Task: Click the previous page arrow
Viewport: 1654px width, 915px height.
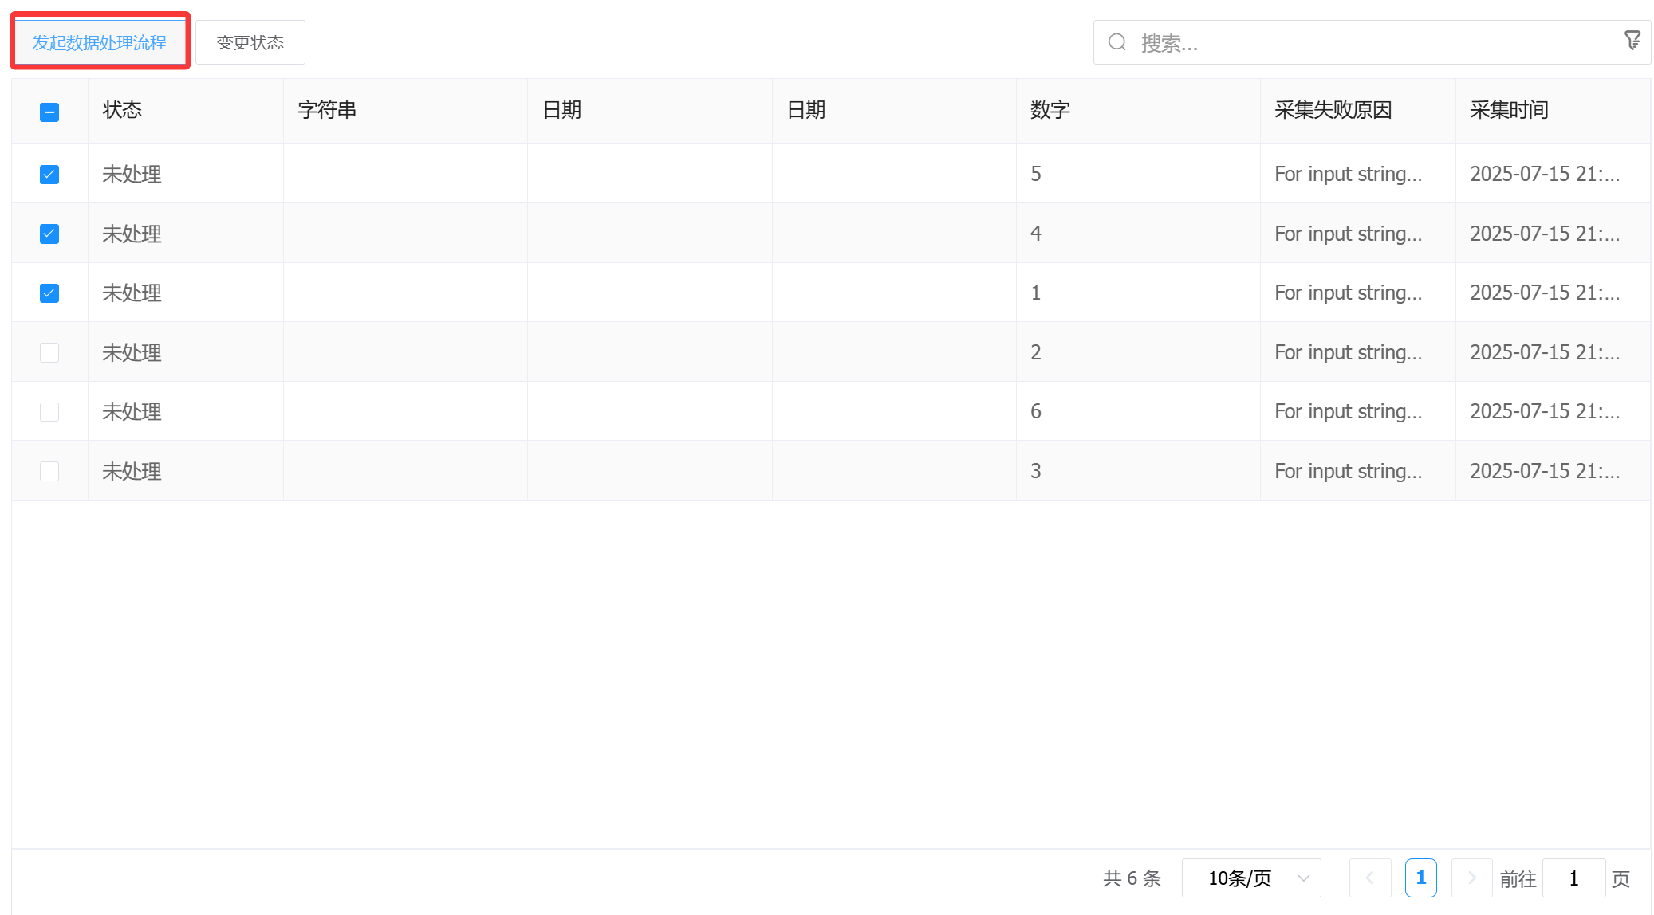Action: [1370, 878]
